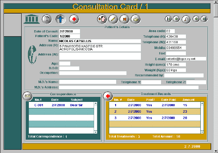Click the Occupation field
This screenshot has height=153, width=218.
pos(93,73)
